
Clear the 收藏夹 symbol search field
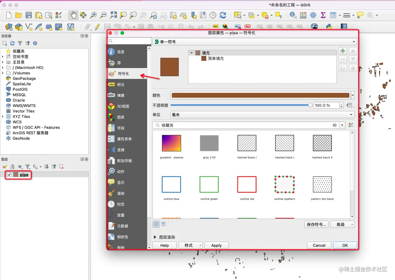click(335, 125)
